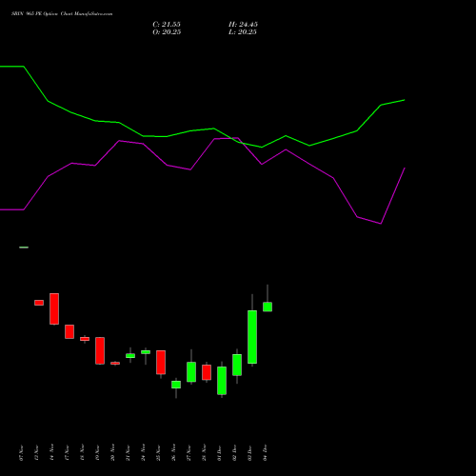Click the '26 Nov' date axis label
This screenshot has height=476, width=476.
[x=173, y=453]
